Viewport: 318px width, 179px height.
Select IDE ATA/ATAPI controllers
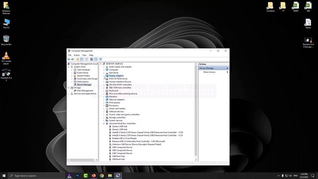(120, 85)
